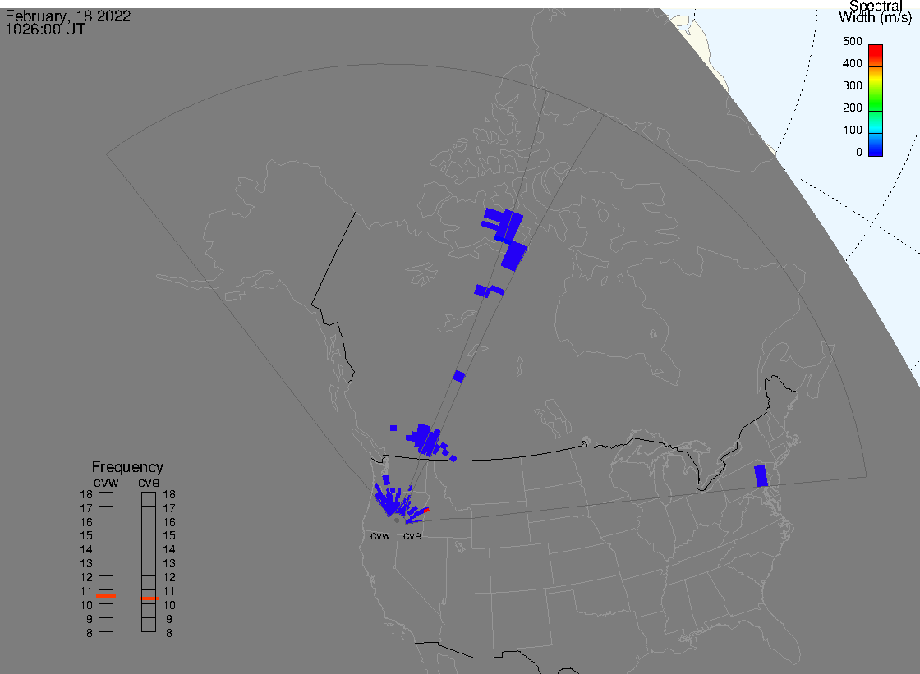Click the cve radar station label on map

[x=412, y=535]
